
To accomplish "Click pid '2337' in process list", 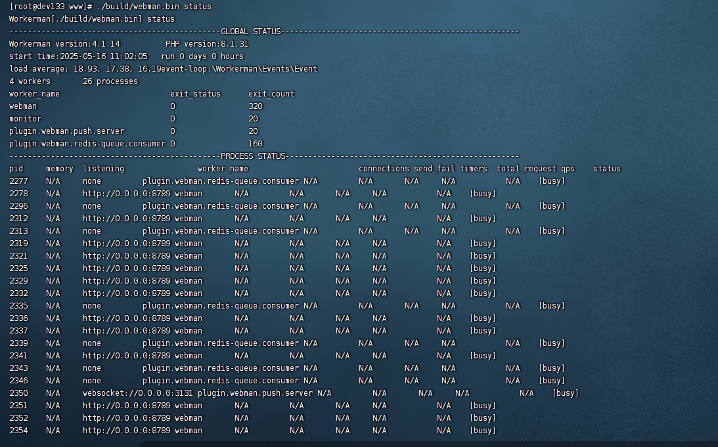I will 18,331.
